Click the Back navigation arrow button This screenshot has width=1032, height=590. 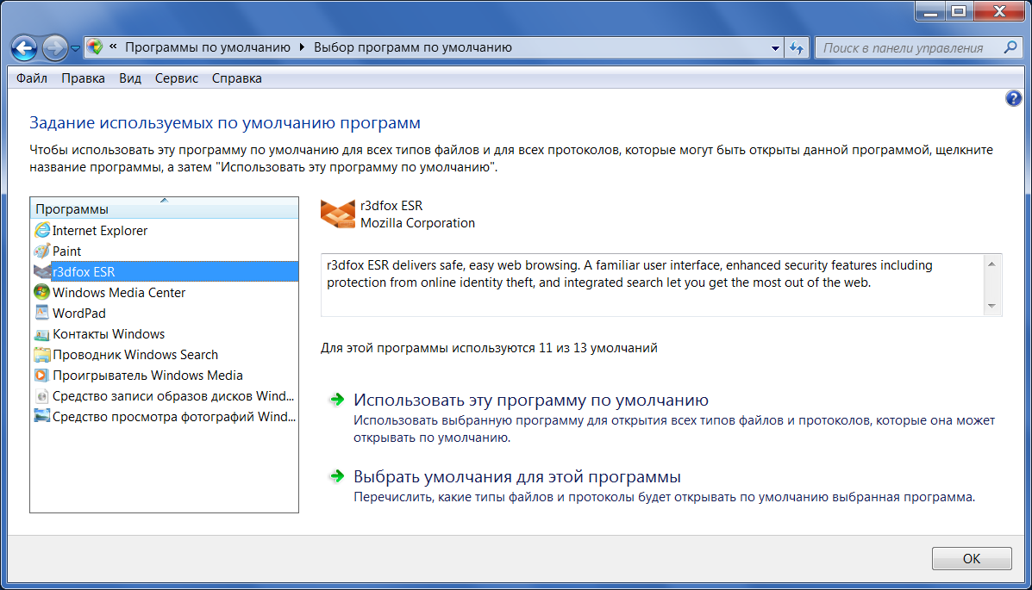point(24,47)
